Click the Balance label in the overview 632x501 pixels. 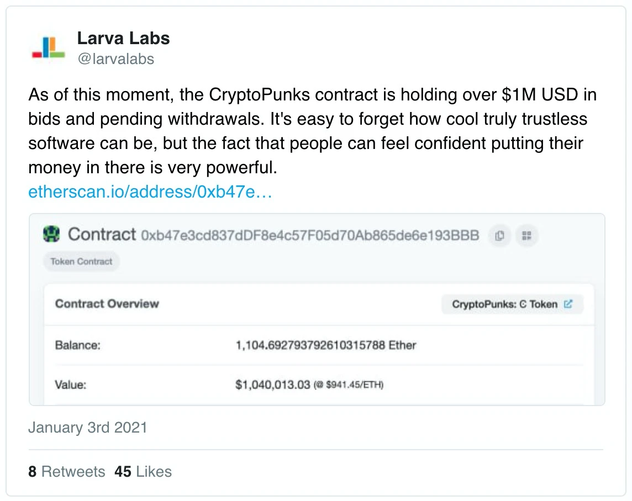coord(77,345)
